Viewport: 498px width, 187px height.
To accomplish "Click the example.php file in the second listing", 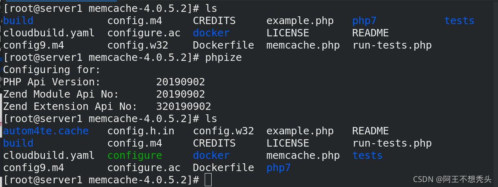I will coord(300,131).
